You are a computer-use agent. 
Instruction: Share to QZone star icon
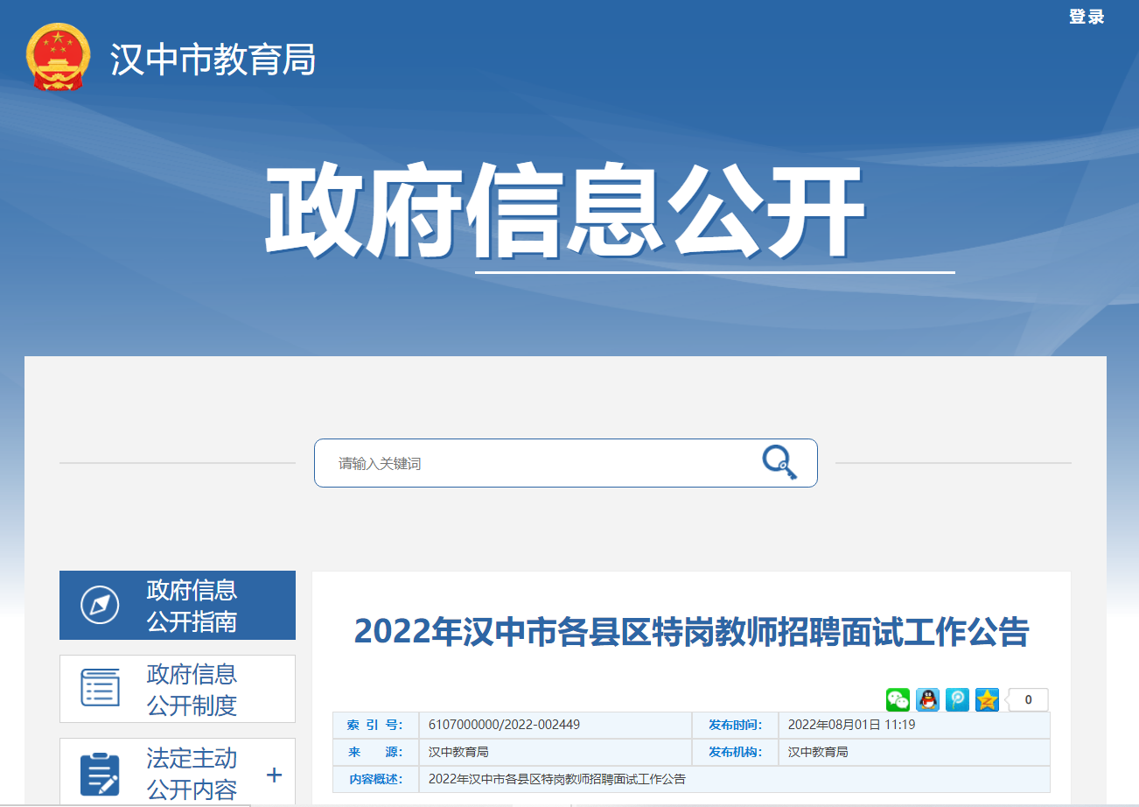click(x=988, y=699)
